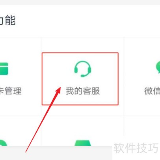Tap the green headset customer service icon
This screenshot has width=160, height=160.
coord(83,69)
